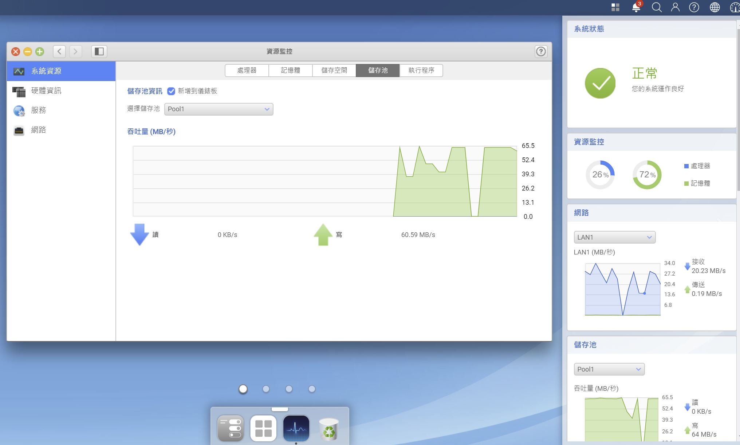Click the LAN1 network traffic chart
Viewport: 740px width, 445px height.
click(x=622, y=289)
